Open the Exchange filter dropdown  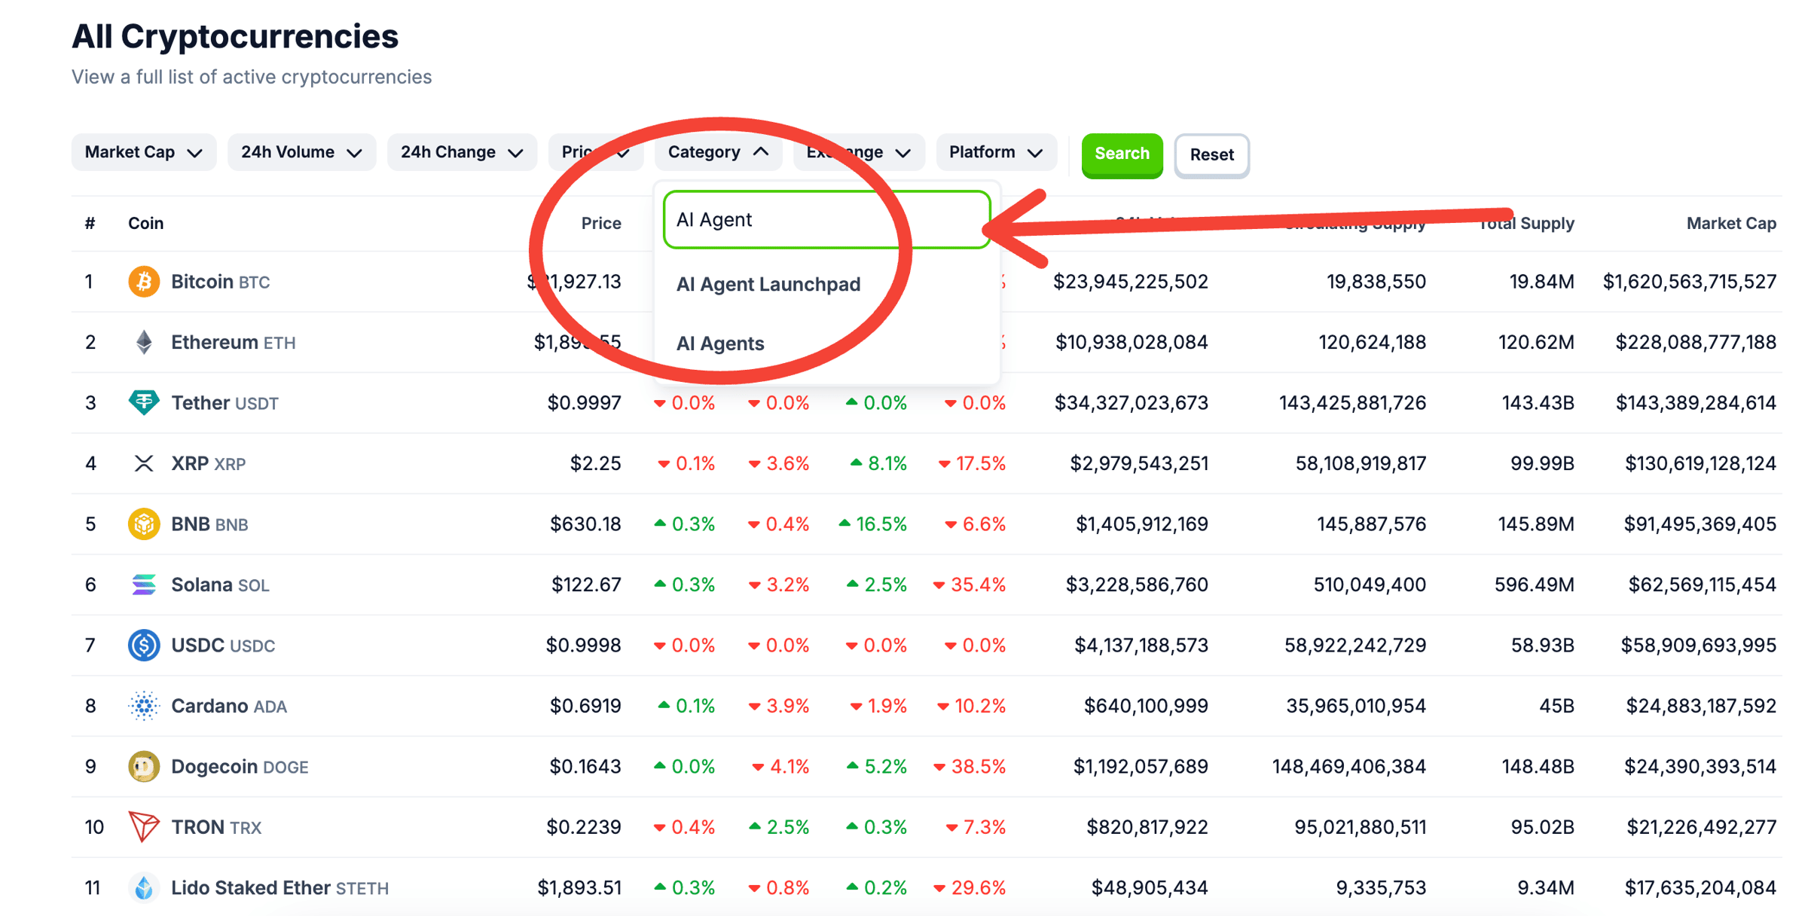click(859, 153)
